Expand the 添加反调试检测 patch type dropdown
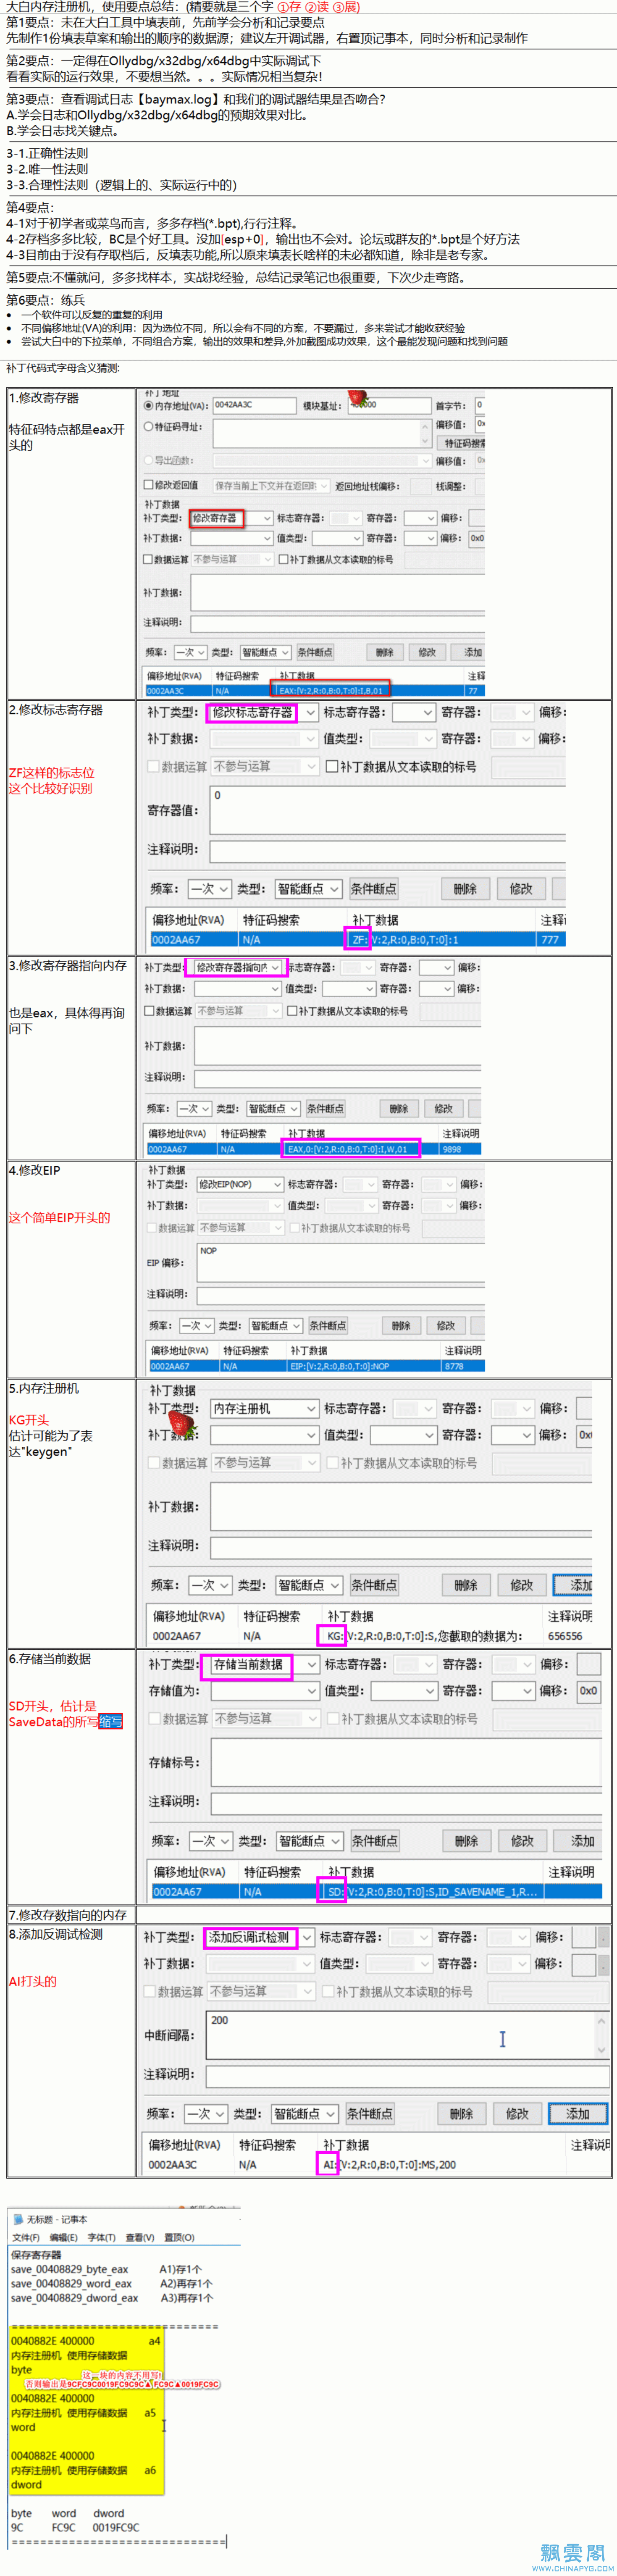Viewport: 617px width, 2576px height. 259,1937
